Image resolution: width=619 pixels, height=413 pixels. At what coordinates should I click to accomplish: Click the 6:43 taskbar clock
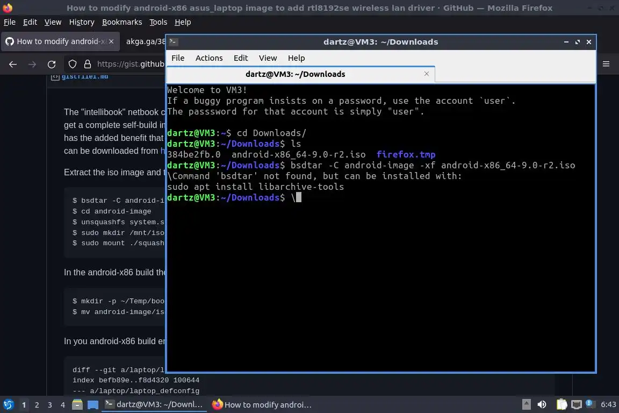point(608,404)
